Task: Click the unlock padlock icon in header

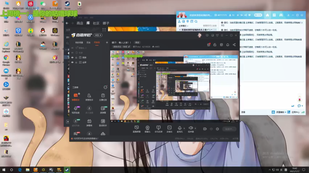Action: pos(215,45)
